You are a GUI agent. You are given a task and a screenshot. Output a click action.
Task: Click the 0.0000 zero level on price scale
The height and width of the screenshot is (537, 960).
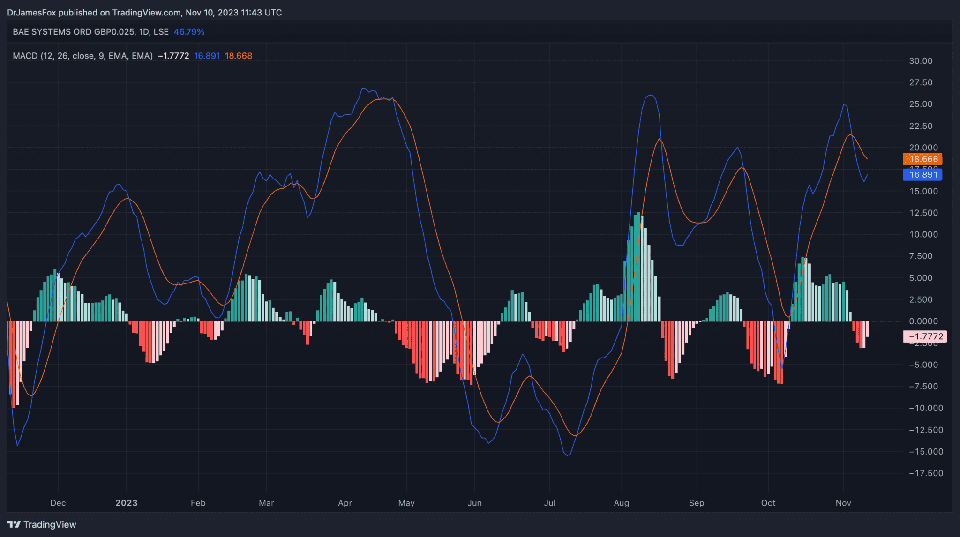click(923, 321)
